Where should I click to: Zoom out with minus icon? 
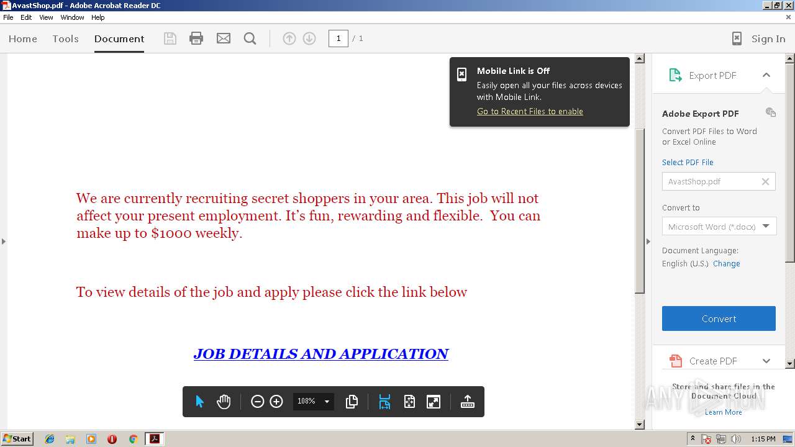point(257,402)
